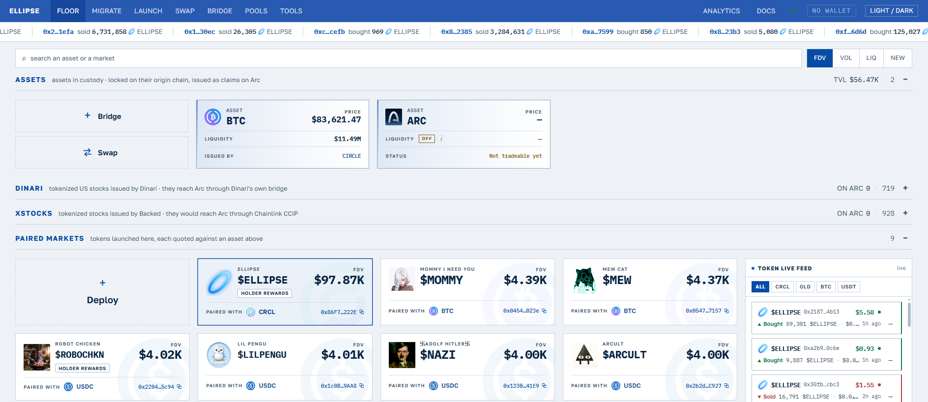The image size is (928, 402).
Task: Open arrow on $1.55 ELLIPSE feed entry
Action: tap(890, 397)
